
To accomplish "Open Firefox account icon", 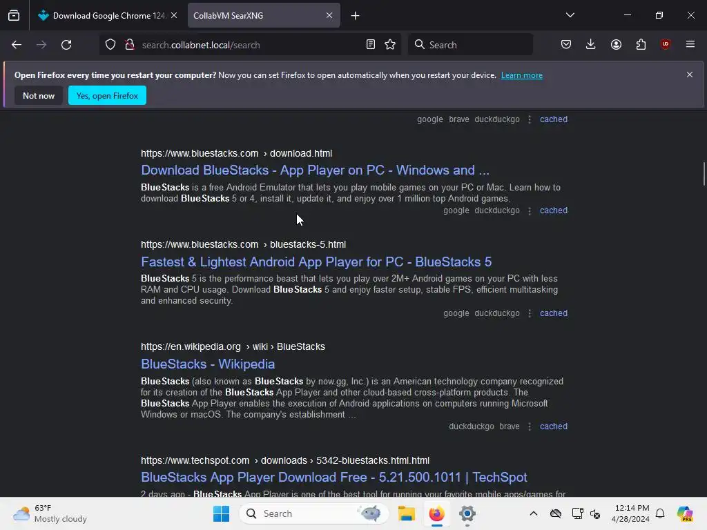I will (616, 45).
